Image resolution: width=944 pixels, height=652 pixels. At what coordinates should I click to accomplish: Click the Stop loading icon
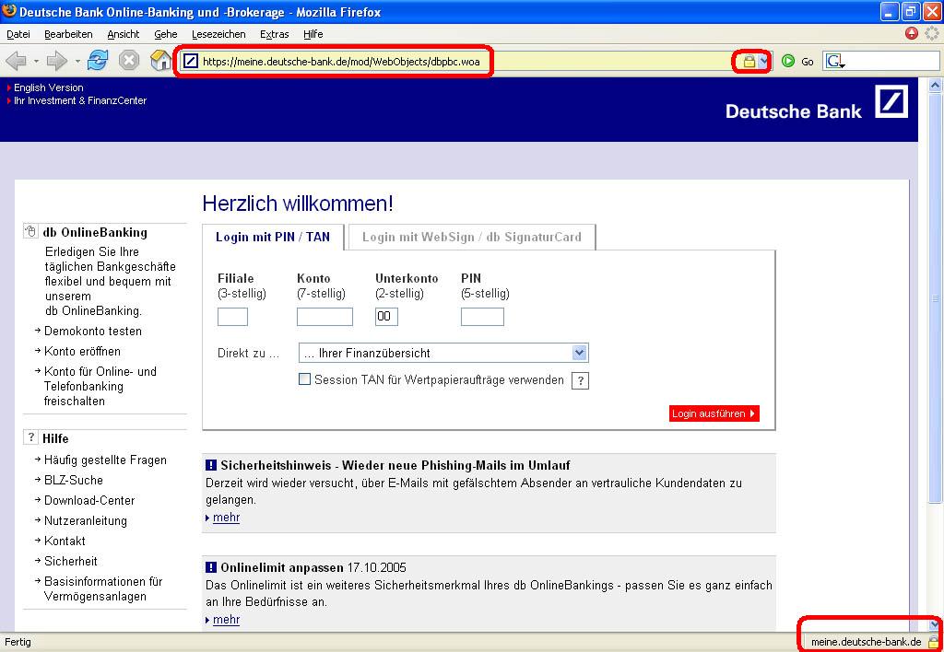[x=129, y=60]
